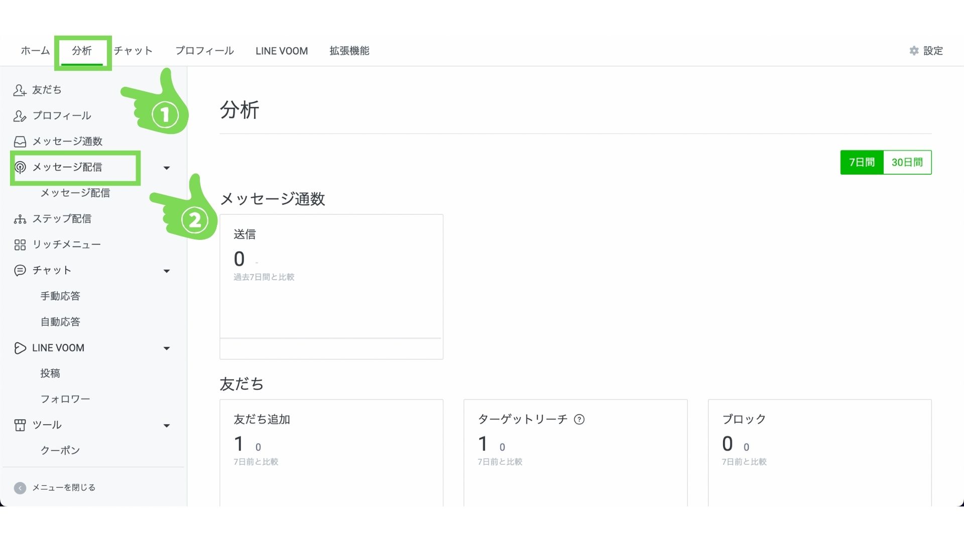Open the クーポン submenu link
The image size is (964, 542).
(60, 451)
